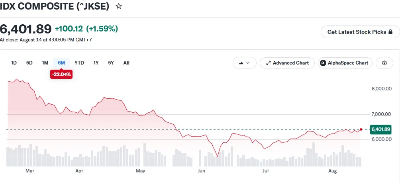Open the Advanced Chart
Screen dimensions: 404x182
tap(287, 63)
